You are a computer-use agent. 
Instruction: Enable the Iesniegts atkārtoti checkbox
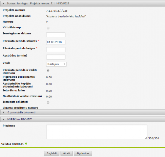click(x=48, y=102)
